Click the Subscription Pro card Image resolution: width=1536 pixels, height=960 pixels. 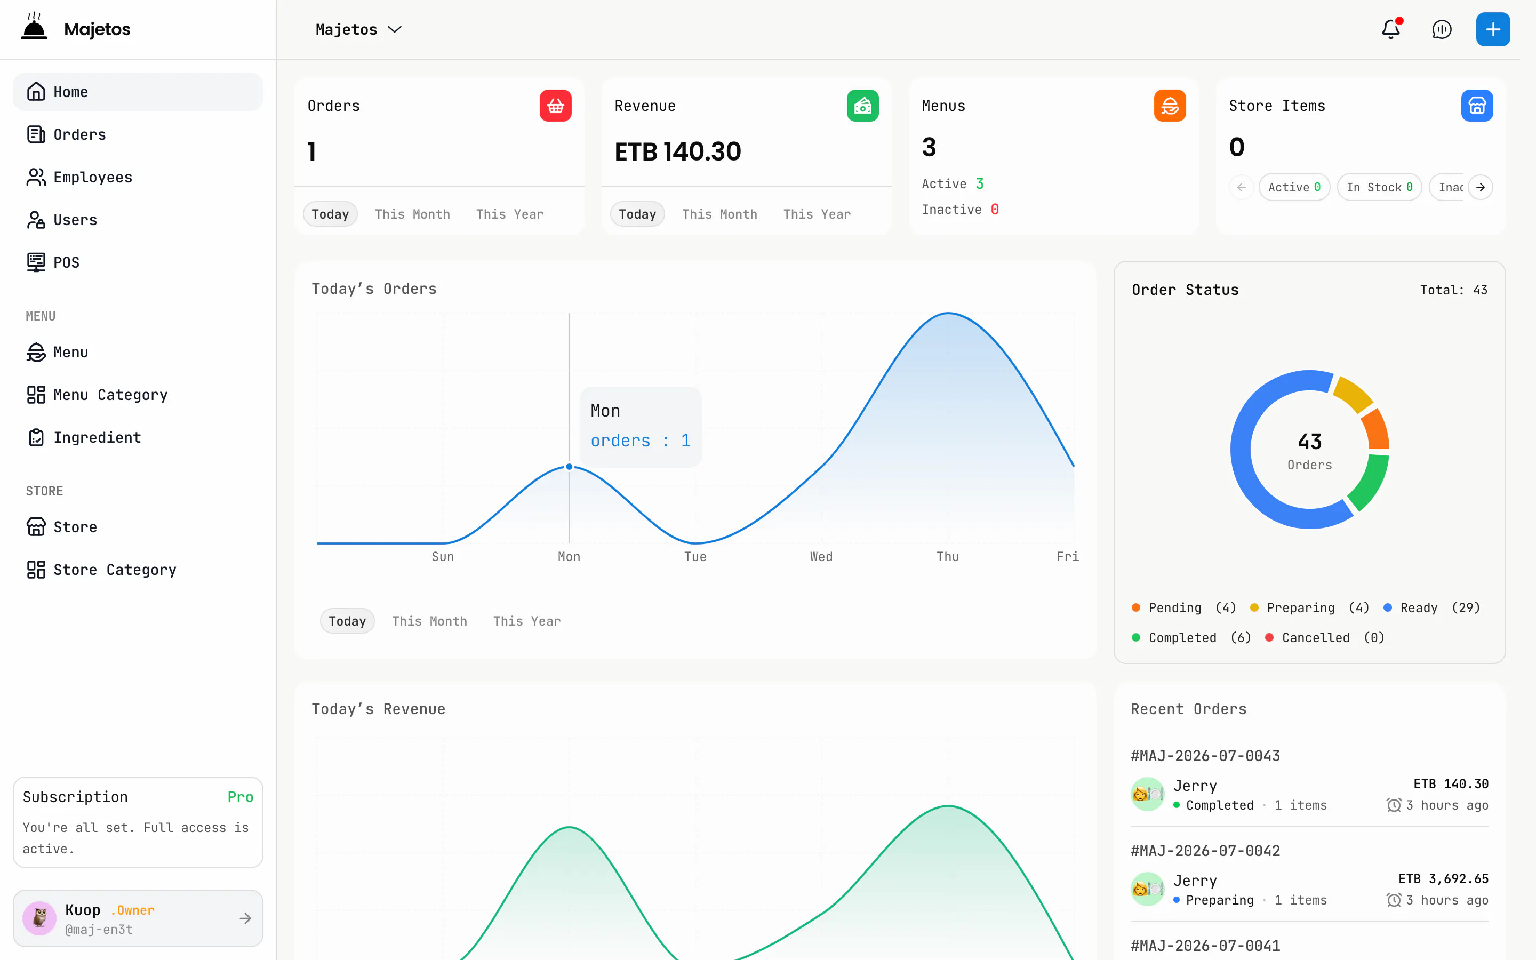tap(138, 822)
